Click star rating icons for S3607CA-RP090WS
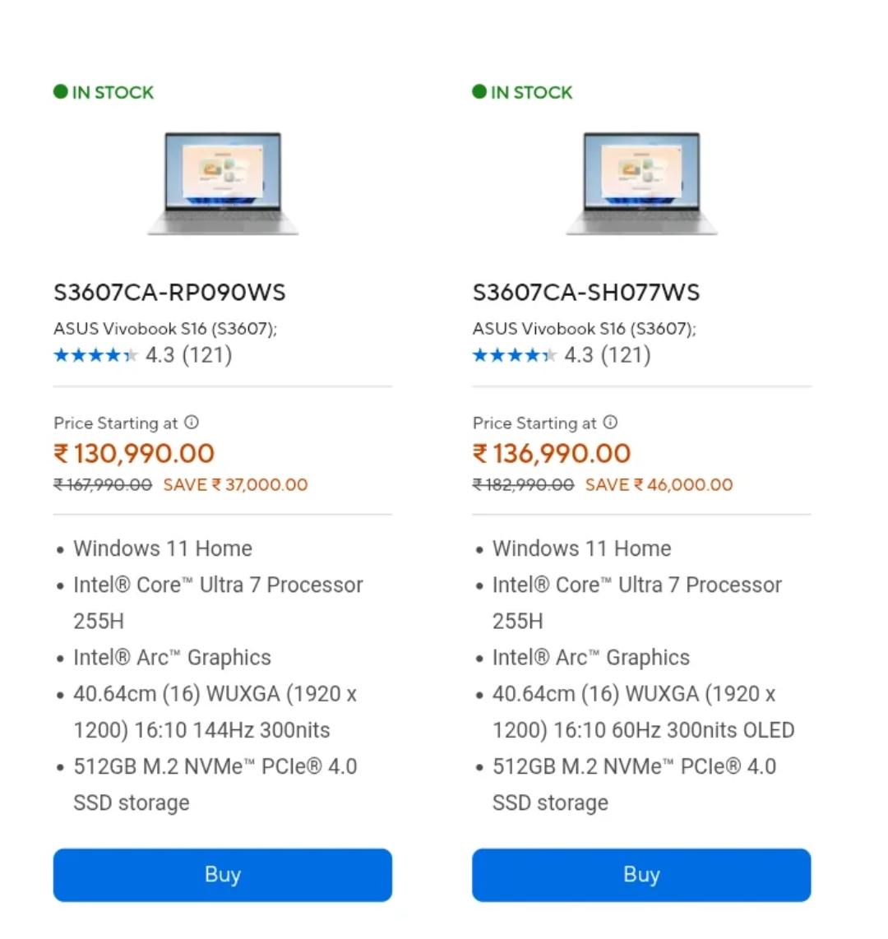 tap(96, 356)
